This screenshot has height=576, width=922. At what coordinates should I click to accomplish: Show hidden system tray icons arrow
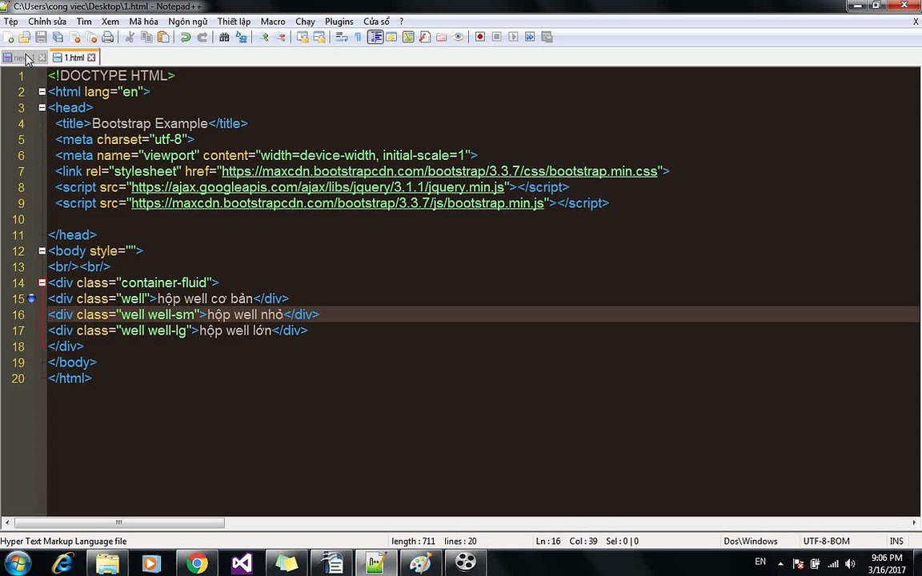click(780, 563)
